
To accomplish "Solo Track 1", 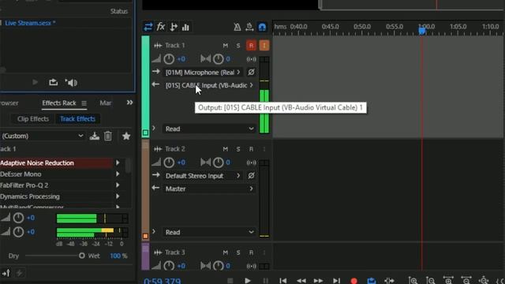I will [x=238, y=46].
